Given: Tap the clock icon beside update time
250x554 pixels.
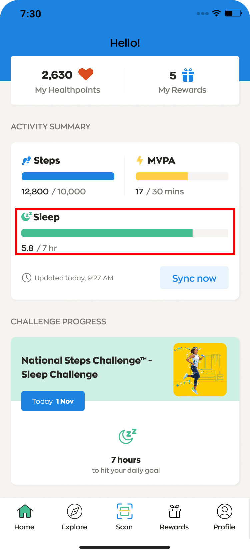Looking at the screenshot, I should (x=26, y=278).
